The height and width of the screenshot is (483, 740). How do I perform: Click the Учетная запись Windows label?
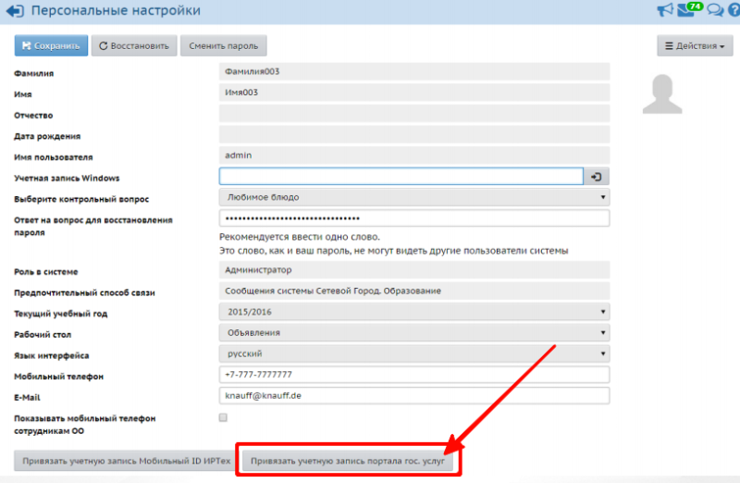(67, 178)
